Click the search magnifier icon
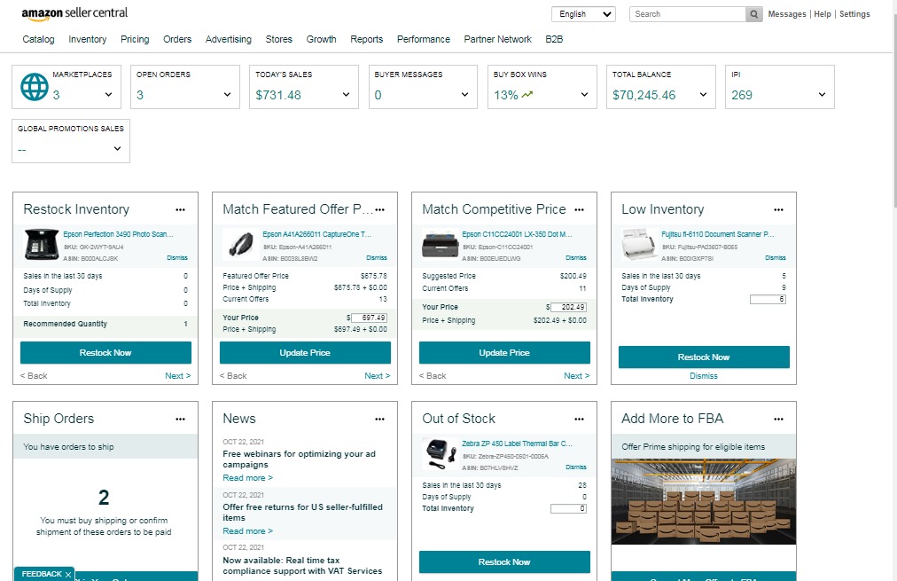 click(754, 14)
